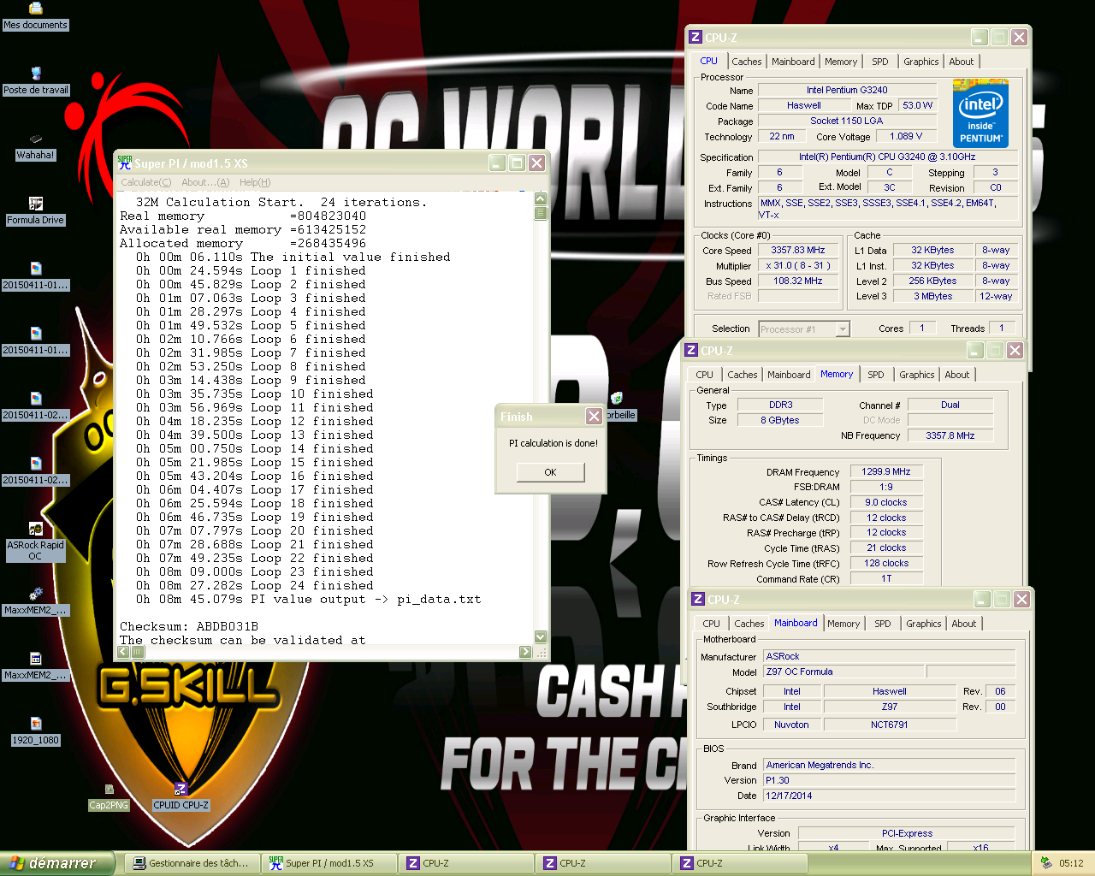Click Super PI horizontal scrollbar right arrow

[526, 652]
